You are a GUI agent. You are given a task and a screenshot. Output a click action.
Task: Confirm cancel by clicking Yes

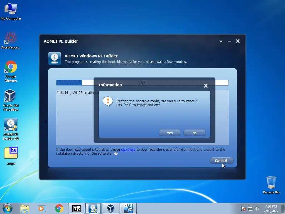[170, 133]
